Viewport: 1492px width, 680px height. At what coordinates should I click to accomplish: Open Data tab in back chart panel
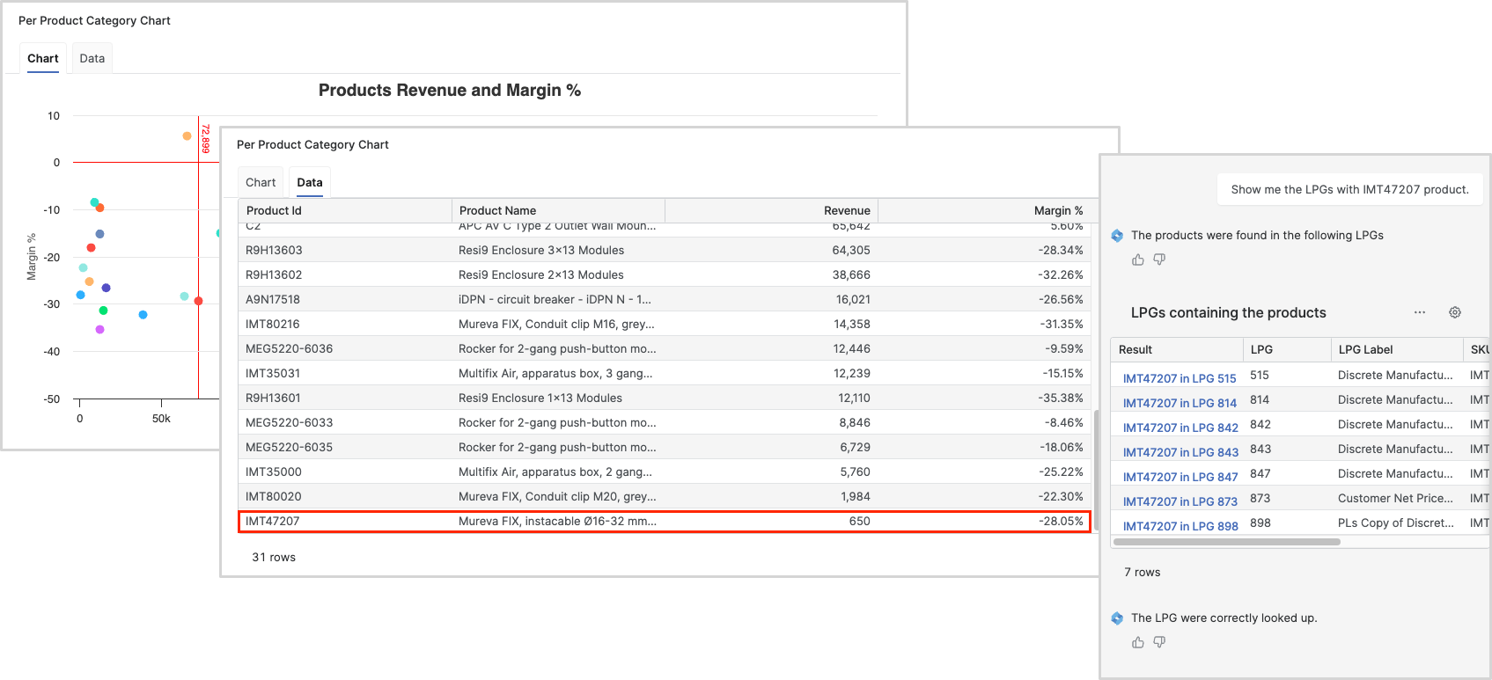92,58
